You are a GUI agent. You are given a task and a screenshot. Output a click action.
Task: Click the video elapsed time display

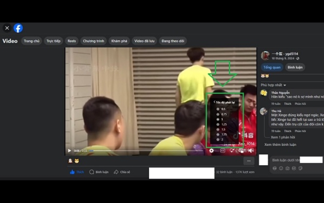pos(80,151)
